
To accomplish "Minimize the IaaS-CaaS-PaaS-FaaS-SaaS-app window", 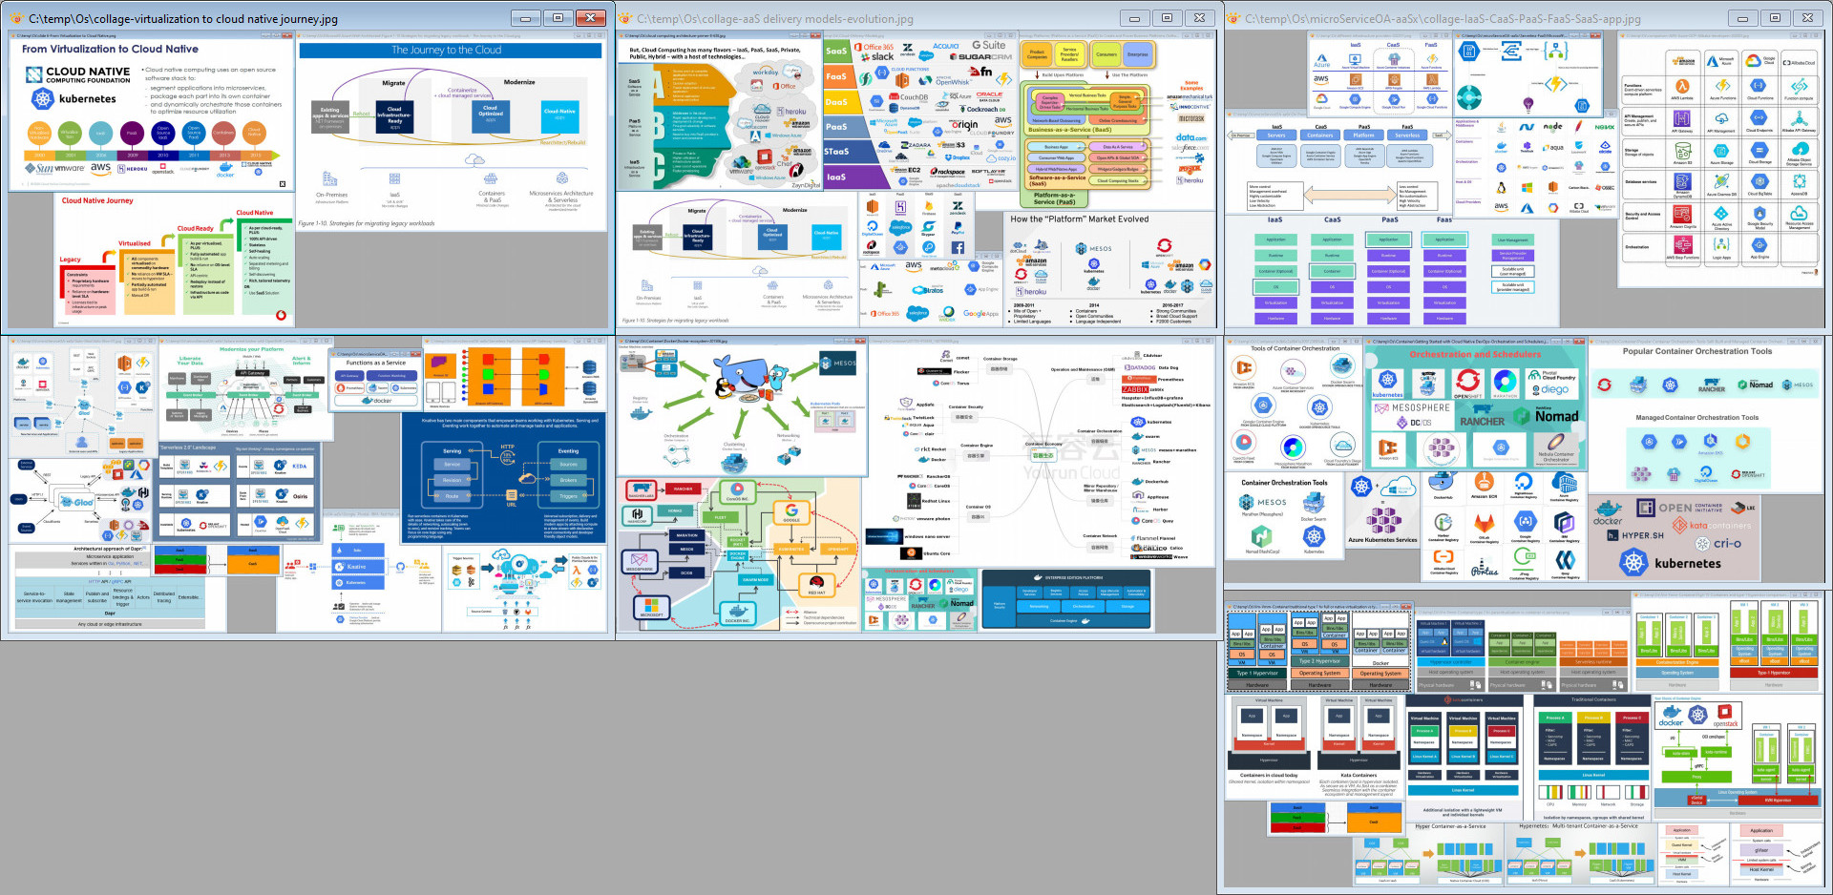I will (1742, 18).
